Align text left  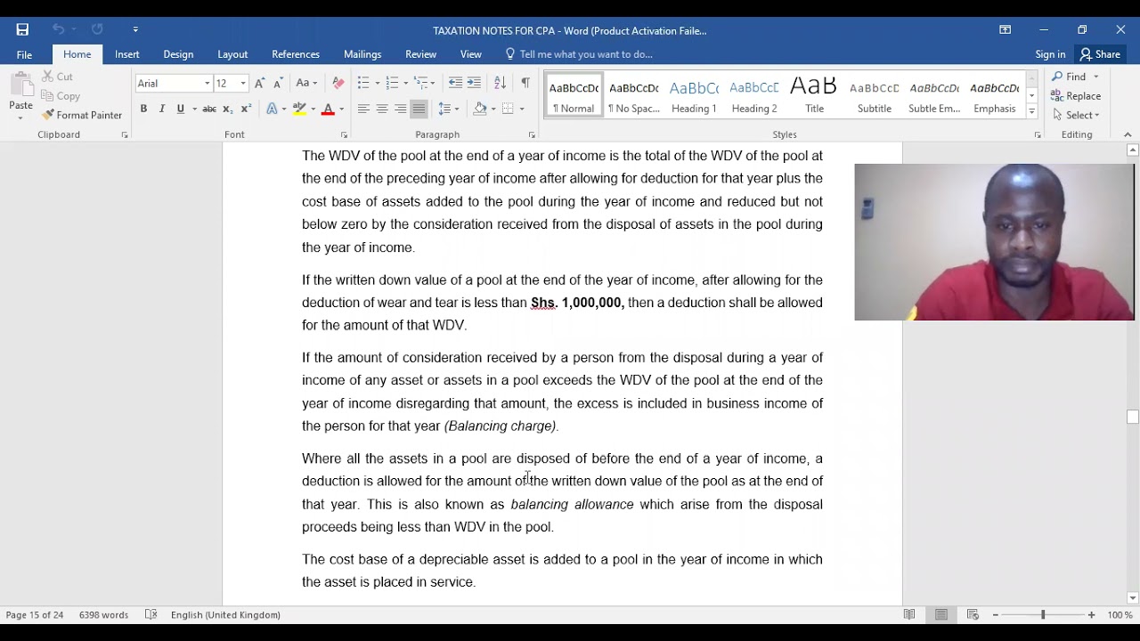363,109
